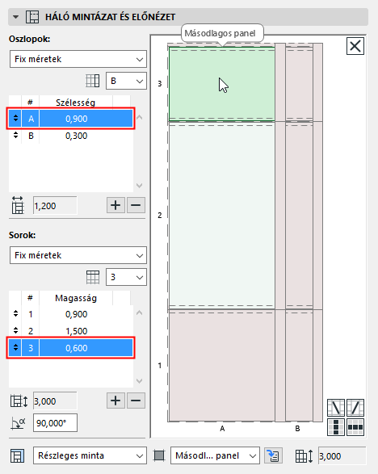Add a new column with plus button
Image resolution: width=378 pixels, height=474 pixels.
pos(115,205)
